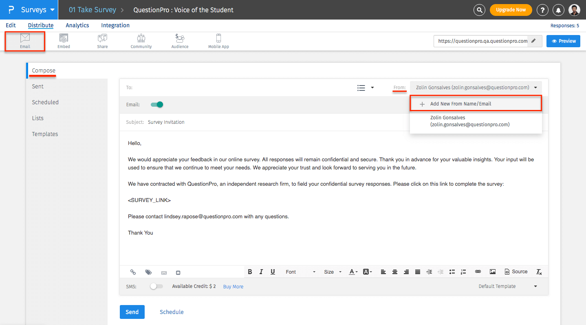This screenshot has height=325, width=586.
Task: Click the QuestionPro P logo
Action: pos(11,10)
